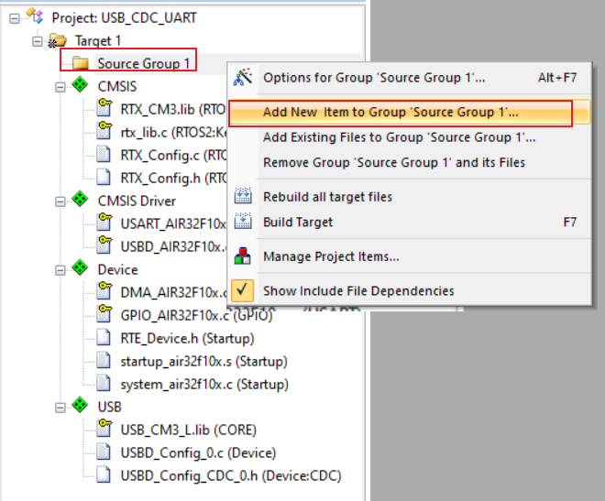The height and width of the screenshot is (501, 605).
Task: Select the Target 1 label
Action: 98,41
